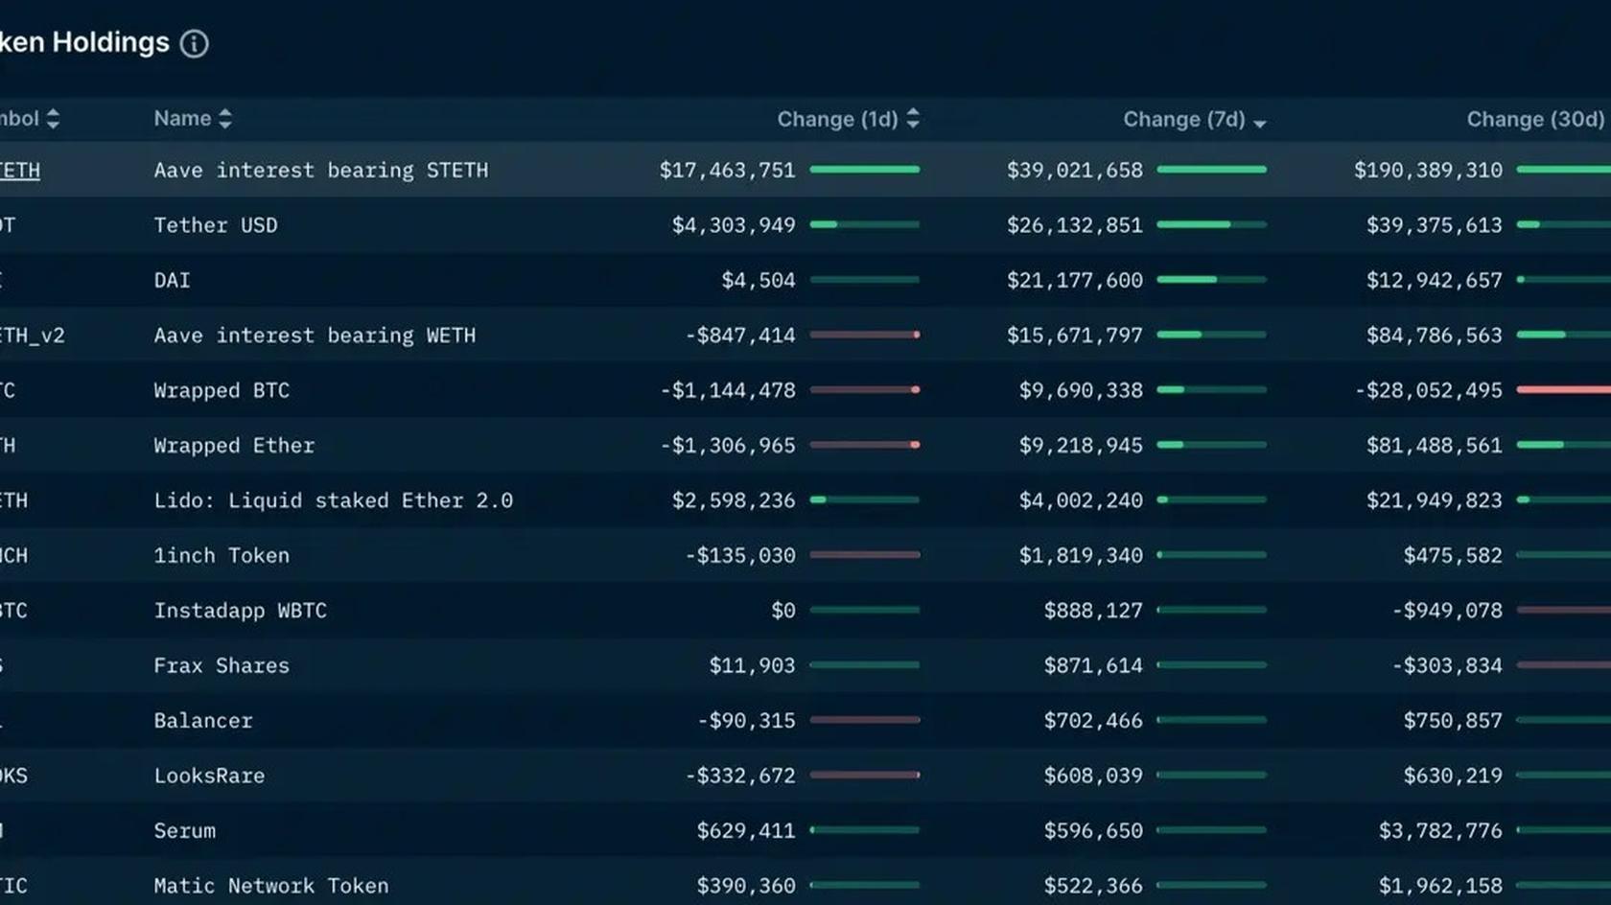Select Aave interest bearing WETH name
Viewport: 1611px width, 905px height.
315,336
